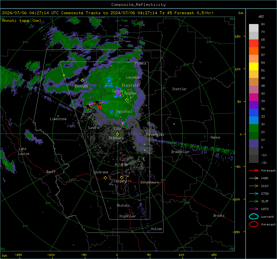Click the Sundre town label
Image resolution: width=277 pixels, height=259 pixels.
(93, 127)
